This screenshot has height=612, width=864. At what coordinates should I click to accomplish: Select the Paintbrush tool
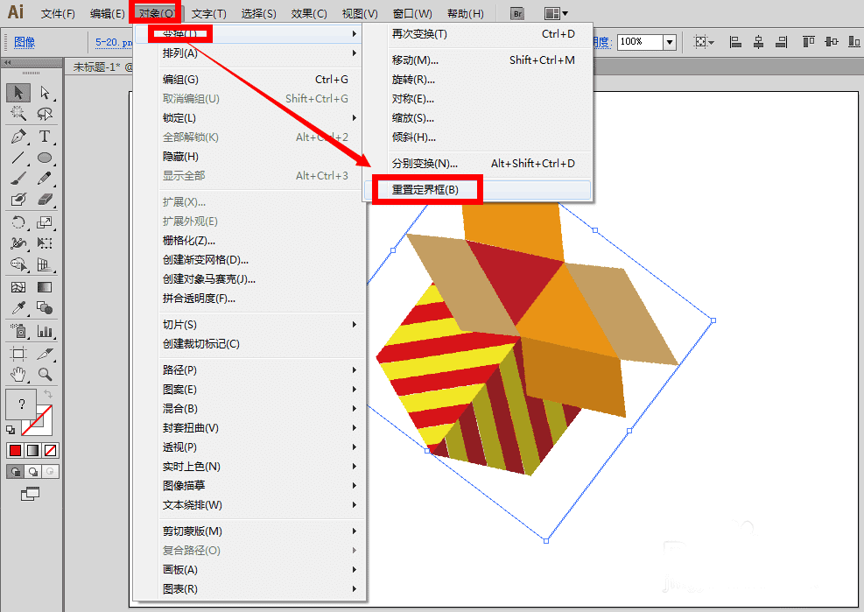pyautogui.click(x=18, y=179)
